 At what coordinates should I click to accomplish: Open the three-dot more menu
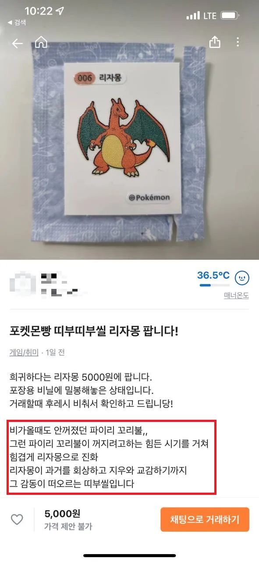[x=238, y=42]
